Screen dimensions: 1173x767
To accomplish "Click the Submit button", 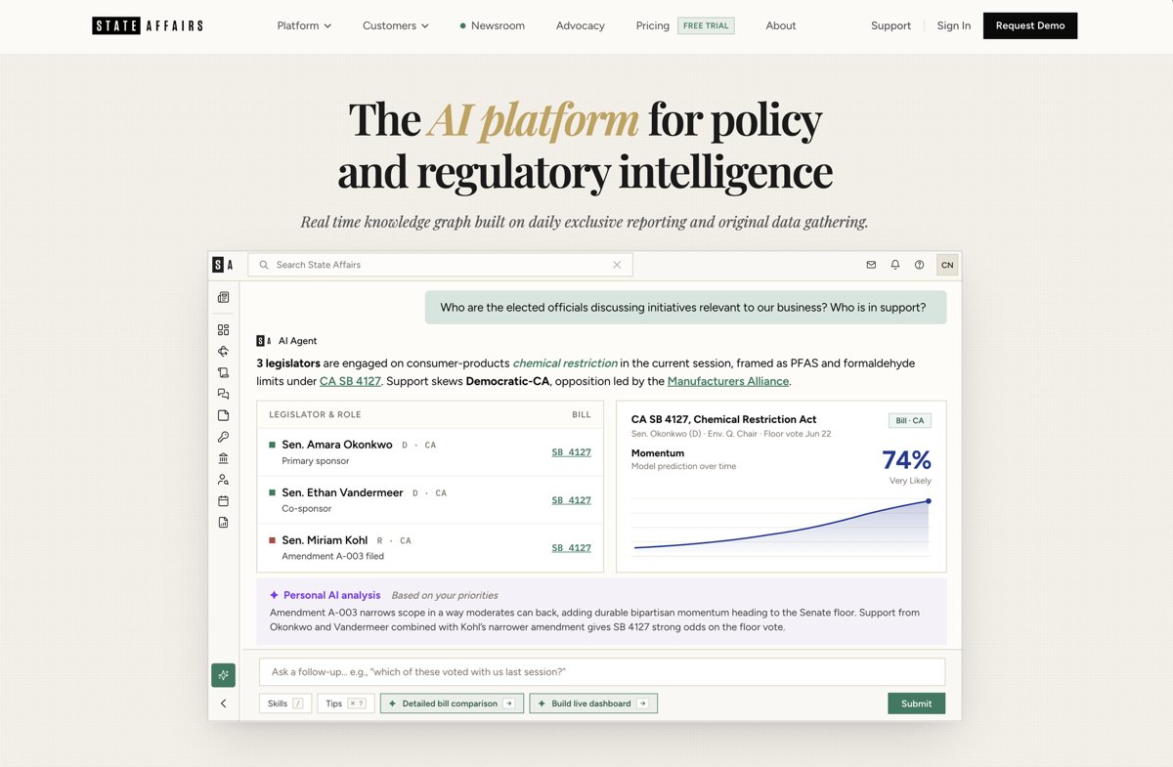I will tap(916, 703).
